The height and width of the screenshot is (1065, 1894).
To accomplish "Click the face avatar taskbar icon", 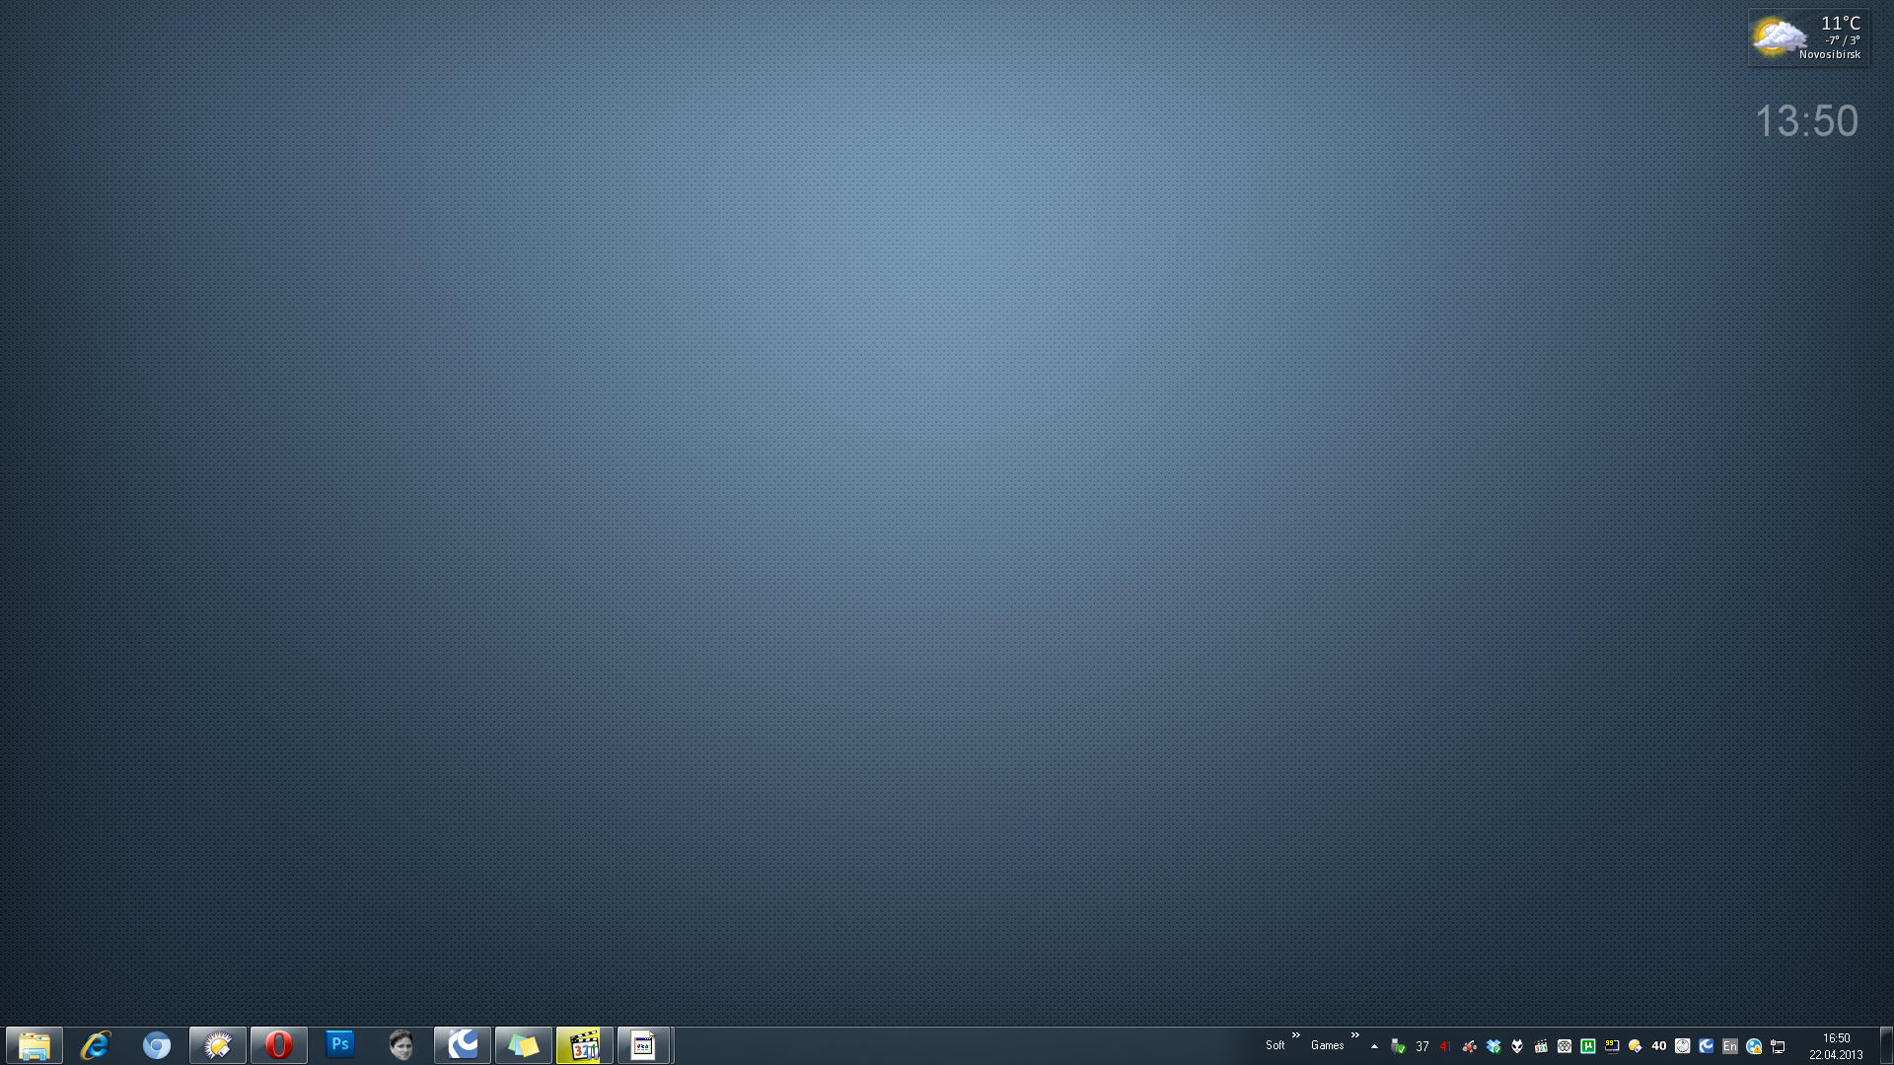I will (x=401, y=1045).
